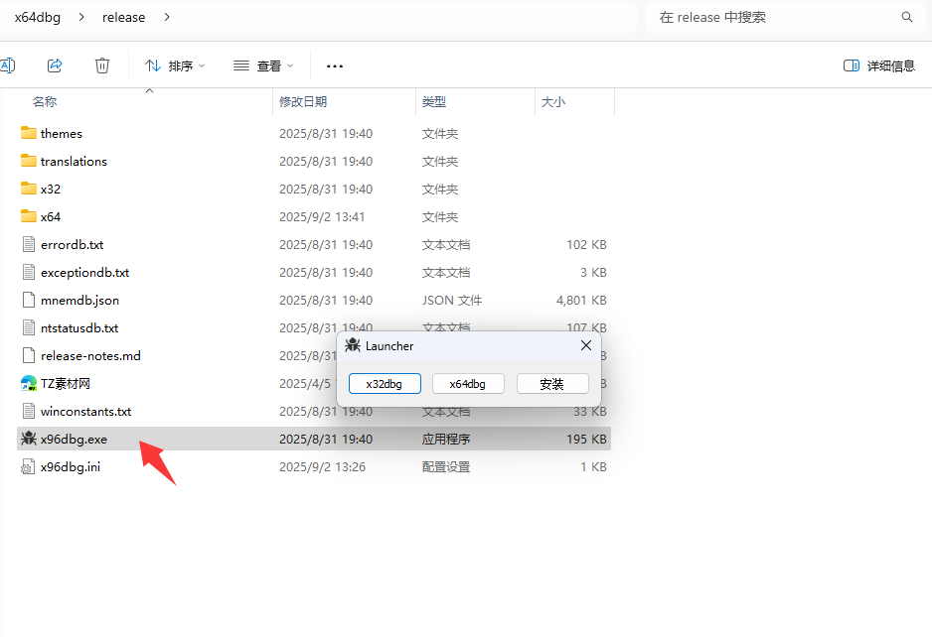The width and height of the screenshot is (932, 637).
Task: Click the 195 KB size cell
Action: pos(586,440)
